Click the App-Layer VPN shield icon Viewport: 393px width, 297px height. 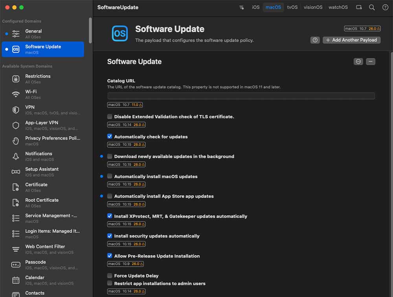point(16,125)
